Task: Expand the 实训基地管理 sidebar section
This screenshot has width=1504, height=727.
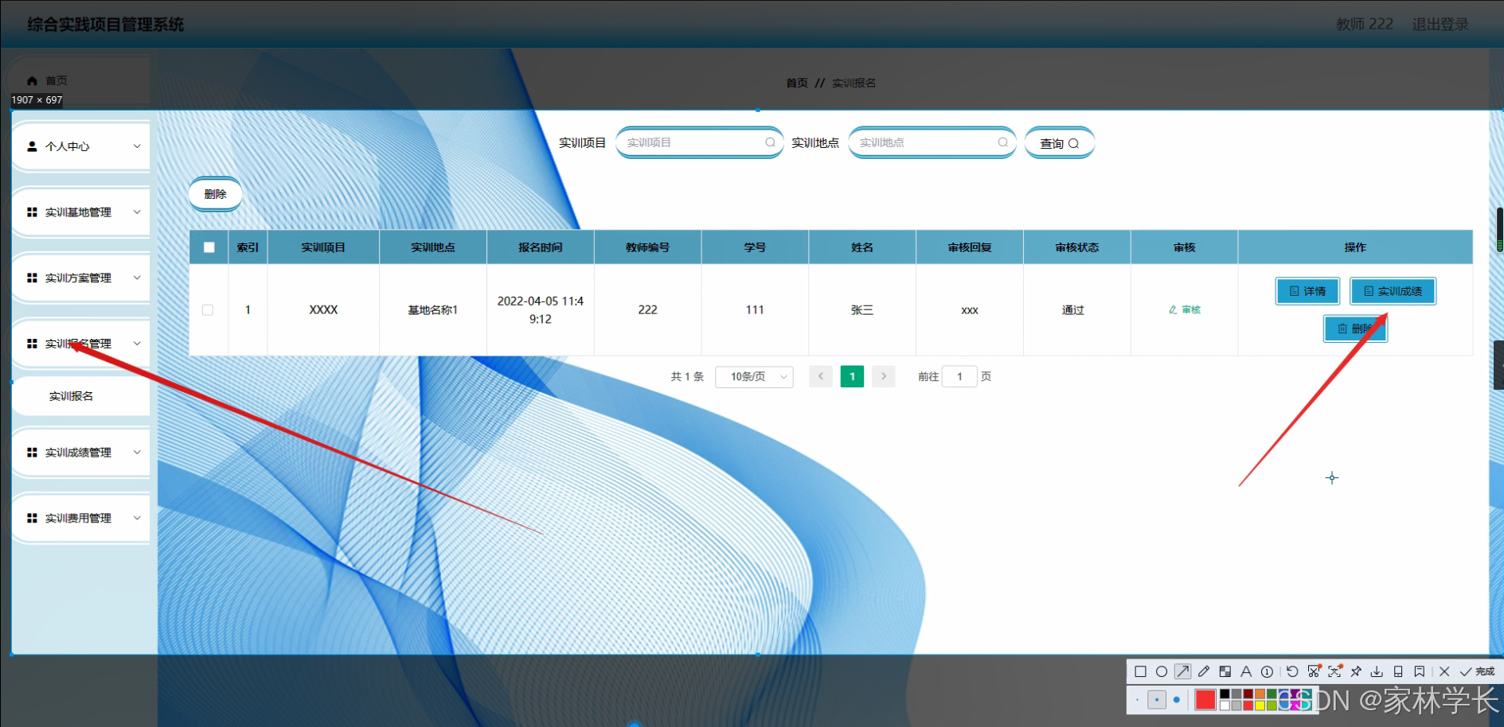Action: tap(80, 212)
